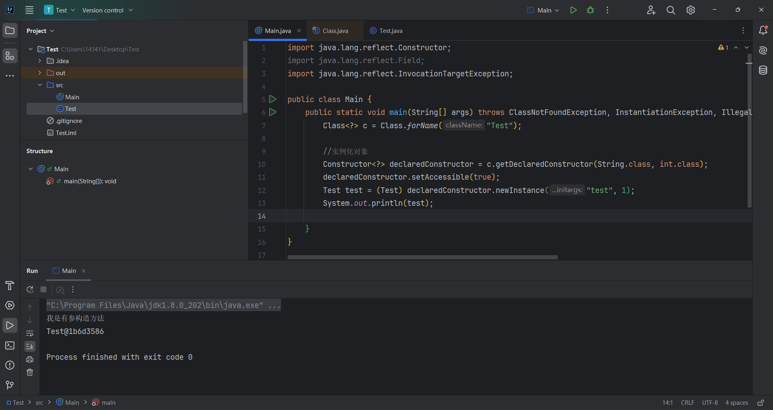Open the Terminal tool window
This screenshot has height=410, width=773.
(10, 345)
